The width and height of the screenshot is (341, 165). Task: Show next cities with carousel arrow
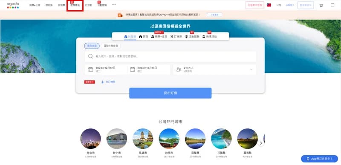pyautogui.click(x=261, y=143)
